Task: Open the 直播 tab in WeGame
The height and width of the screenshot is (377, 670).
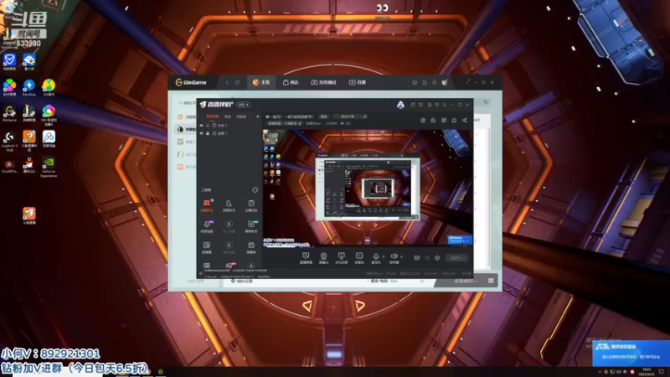Action: click(x=358, y=82)
